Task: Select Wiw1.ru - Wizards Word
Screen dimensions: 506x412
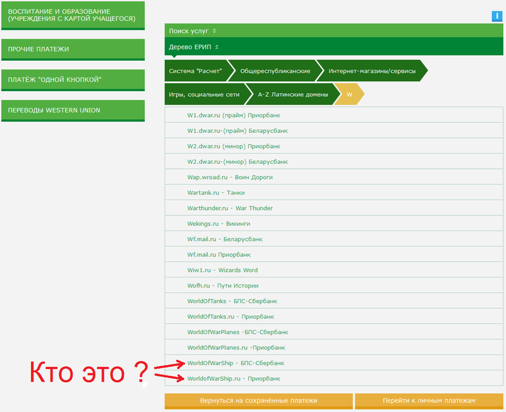Action: click(334, 270)
